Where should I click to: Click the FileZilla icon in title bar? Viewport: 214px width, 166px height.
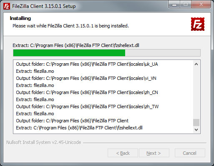click(x=7, y=6)
